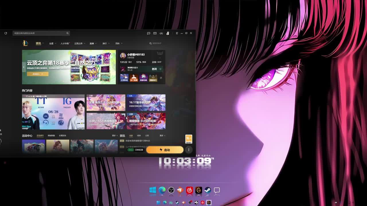Viewport: 367px width, 206px height.
Task: Open the chat bubble icon in the title bar
Action: click(x=149, y=33)
